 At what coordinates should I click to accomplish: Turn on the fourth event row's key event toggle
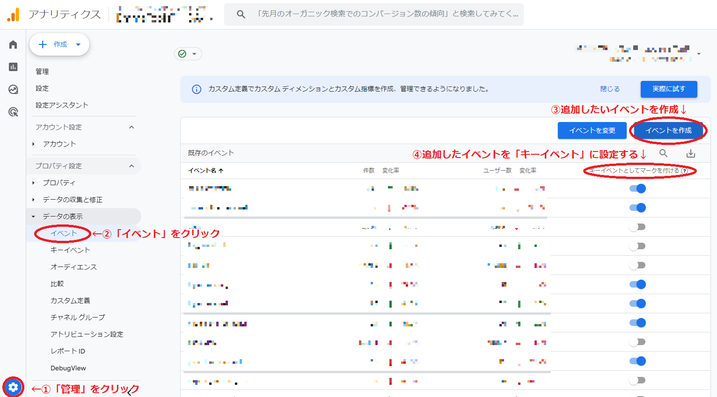637,246
